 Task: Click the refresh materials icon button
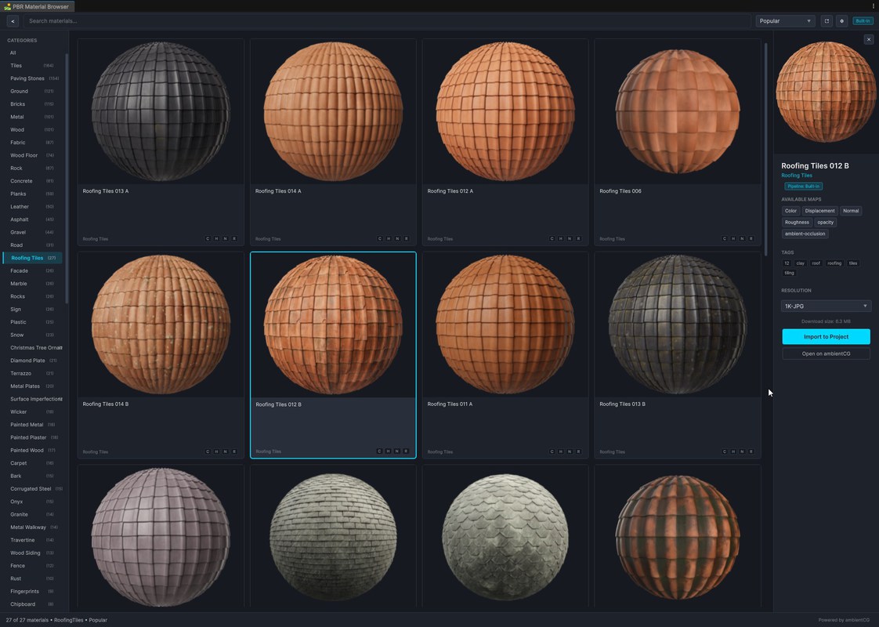827,20
